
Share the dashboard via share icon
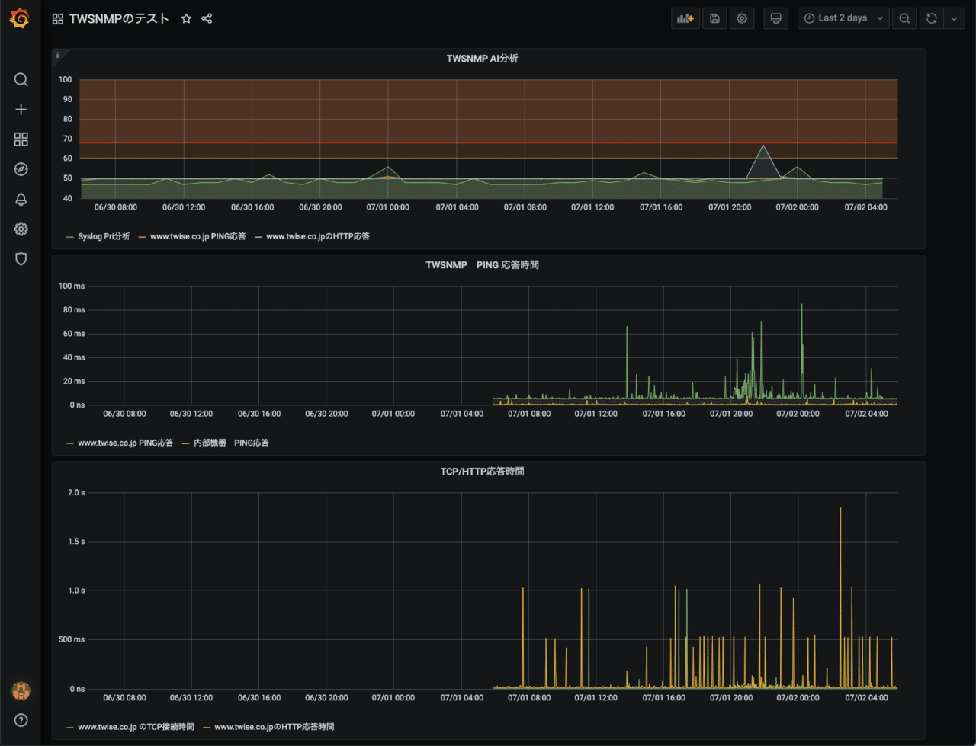pos(207,19)
